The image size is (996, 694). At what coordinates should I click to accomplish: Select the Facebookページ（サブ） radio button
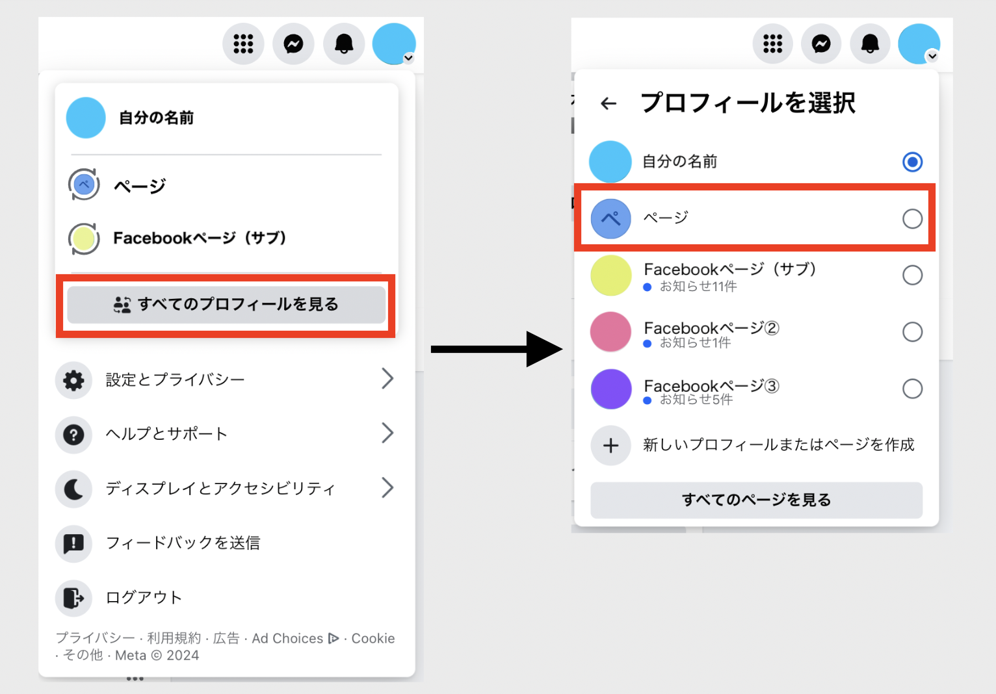coord(913,275)
